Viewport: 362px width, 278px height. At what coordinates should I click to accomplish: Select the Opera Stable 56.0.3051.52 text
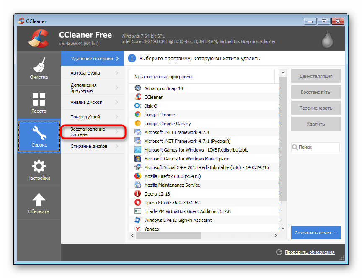click(172, 203)
